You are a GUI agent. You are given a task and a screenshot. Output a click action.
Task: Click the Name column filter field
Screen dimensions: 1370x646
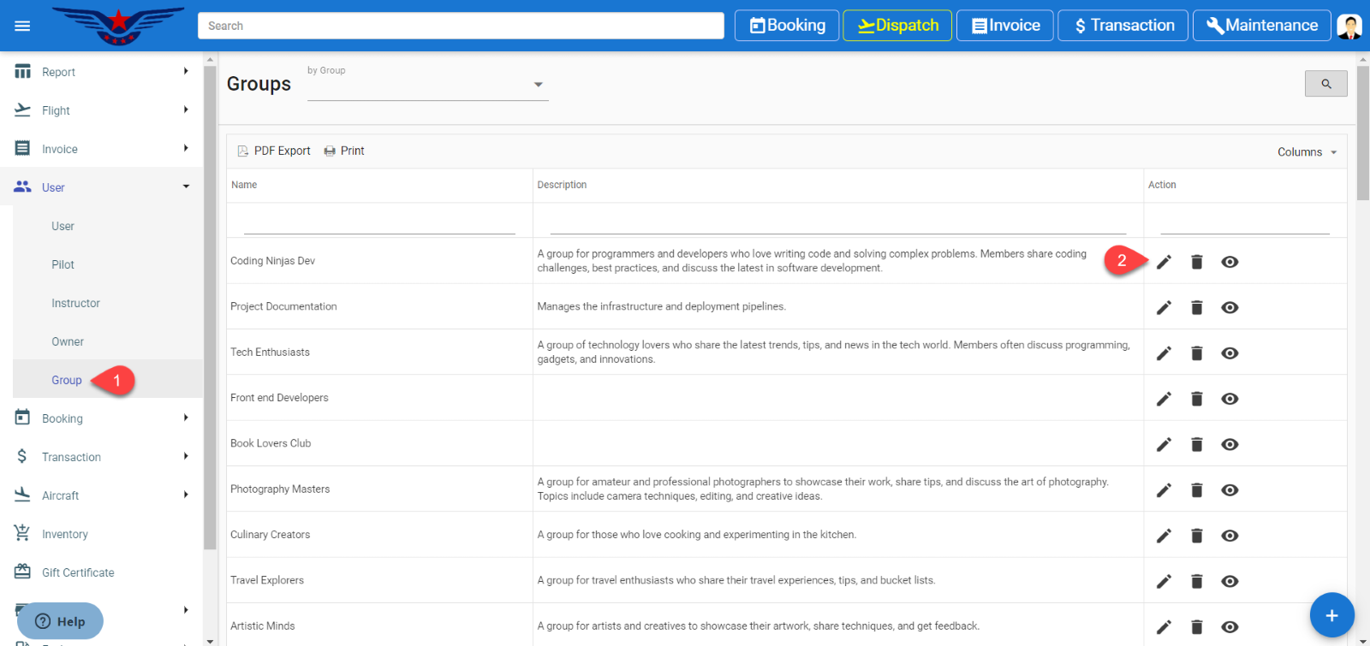pyautogui.click(x=378, y=224)
